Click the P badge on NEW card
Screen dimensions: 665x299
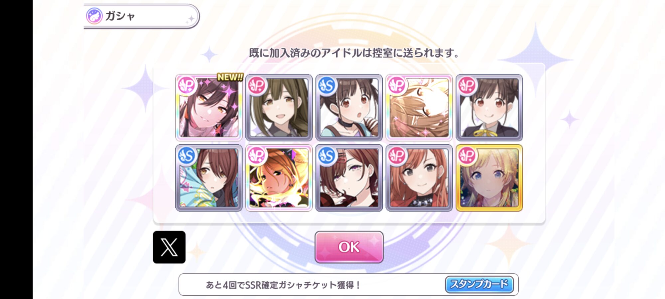point(187,85)
